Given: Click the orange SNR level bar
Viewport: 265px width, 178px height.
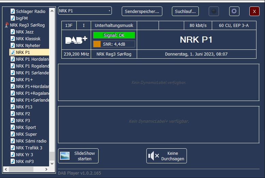Looking at the screenshot, I should tap(97, 44).
